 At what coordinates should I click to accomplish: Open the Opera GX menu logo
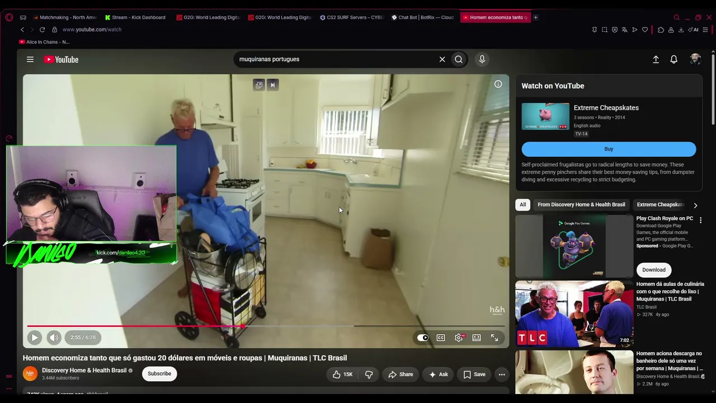[x=9, y=17]
